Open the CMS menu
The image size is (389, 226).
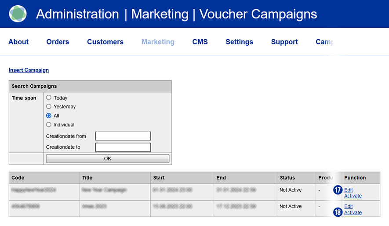(200, 42)
